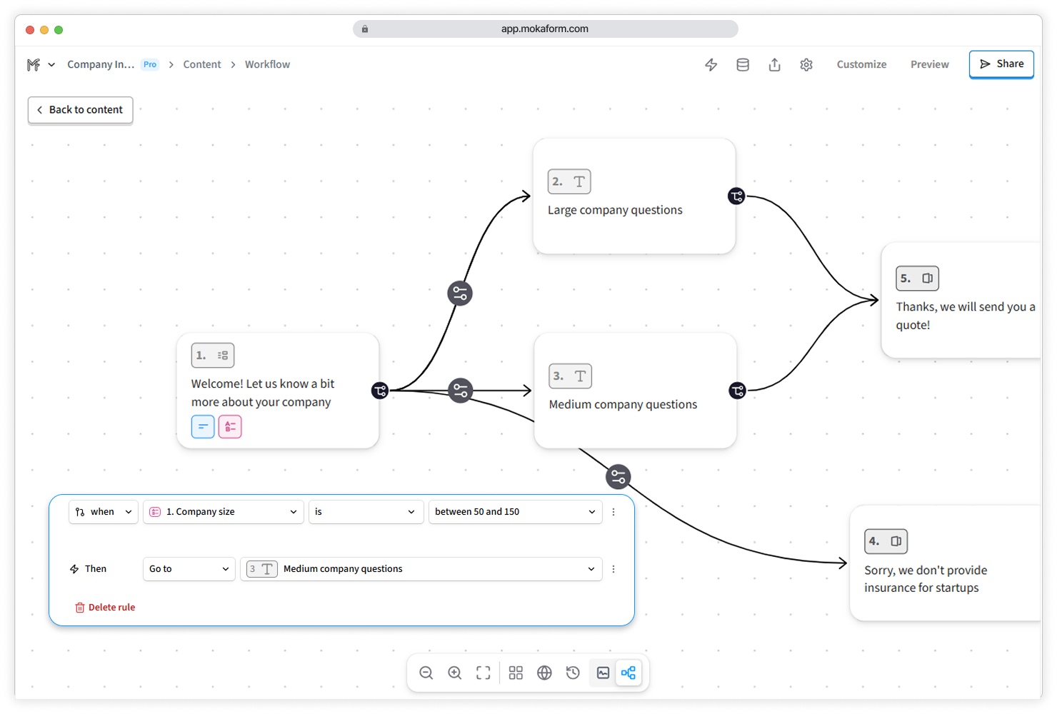
Task: Click the fit-to-screen icon
Action: 484,673
